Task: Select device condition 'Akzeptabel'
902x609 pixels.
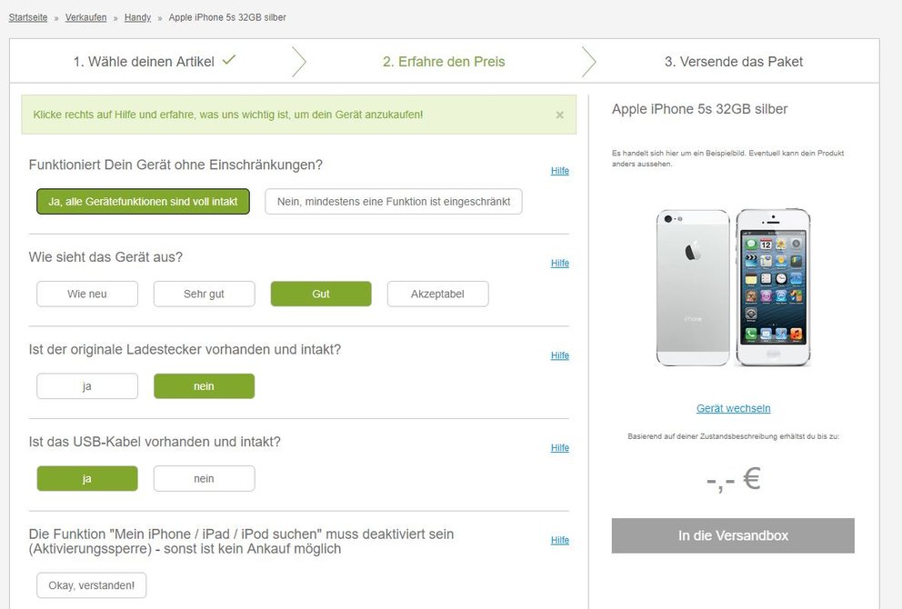Action: (x=437, y=294)
